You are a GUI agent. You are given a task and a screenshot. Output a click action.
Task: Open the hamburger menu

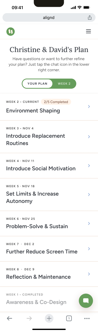tap(88, 32)
